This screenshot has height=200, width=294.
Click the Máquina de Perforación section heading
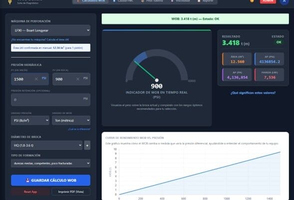click(x=30, y=21)
